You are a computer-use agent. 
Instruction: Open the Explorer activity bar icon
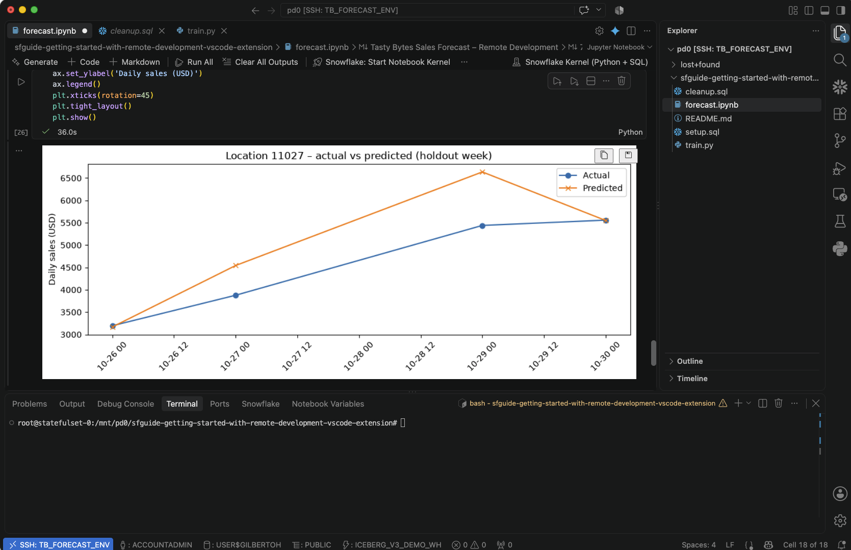(840, 33)
